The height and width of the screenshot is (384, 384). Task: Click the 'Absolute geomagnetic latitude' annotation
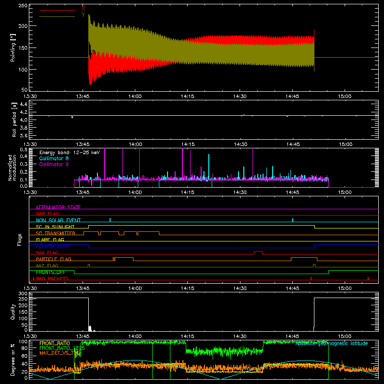tap(332, 343)
